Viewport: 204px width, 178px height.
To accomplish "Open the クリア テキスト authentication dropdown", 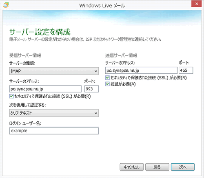I will coord(54,113).
